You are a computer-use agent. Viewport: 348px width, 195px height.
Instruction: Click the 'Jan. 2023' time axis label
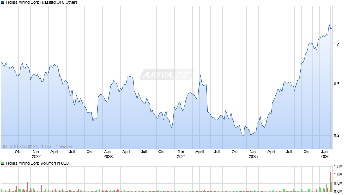coord(108,154)
